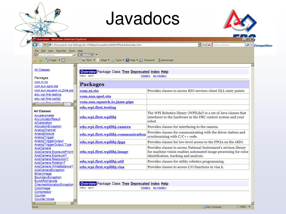Select the top Deprecated navigation tab

coord(140,72)
